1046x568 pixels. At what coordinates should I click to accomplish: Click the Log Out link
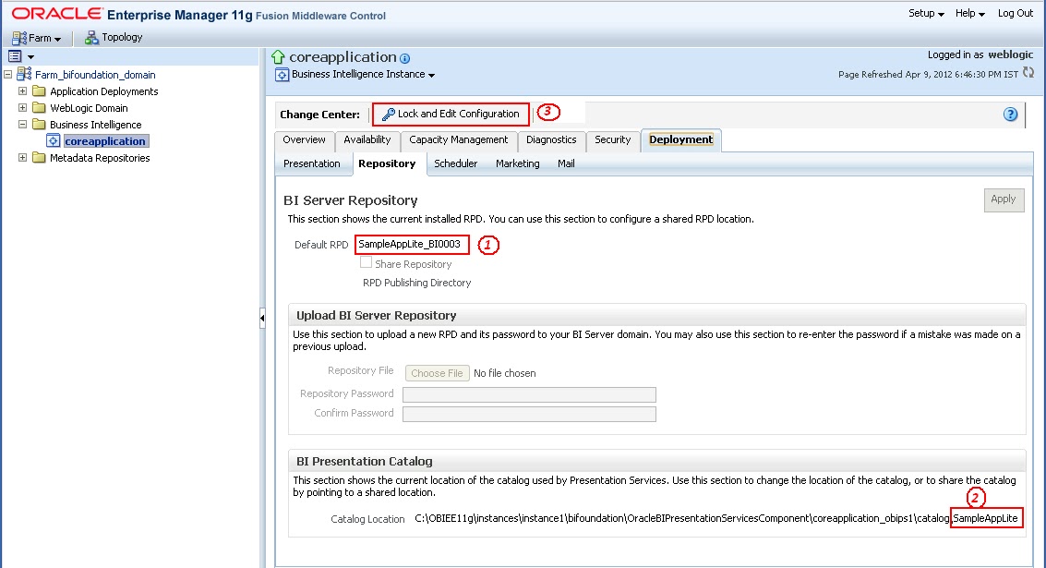pos(1015,13)
